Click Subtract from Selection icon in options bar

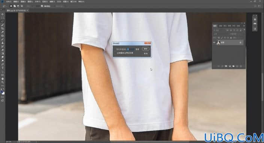[x=18, y=6]
